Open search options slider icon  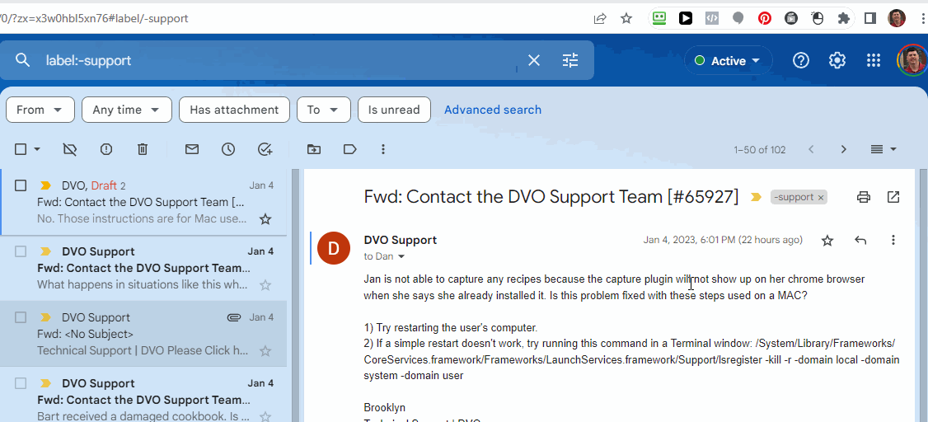point(570,60)
